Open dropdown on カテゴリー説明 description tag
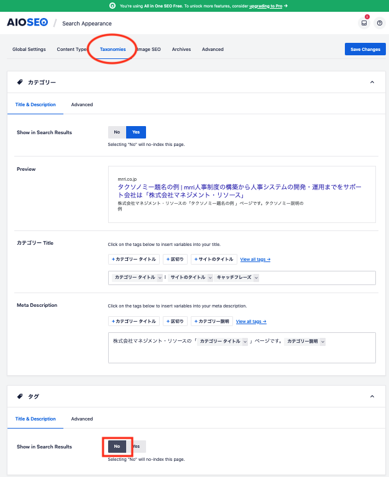 [323, 342]
